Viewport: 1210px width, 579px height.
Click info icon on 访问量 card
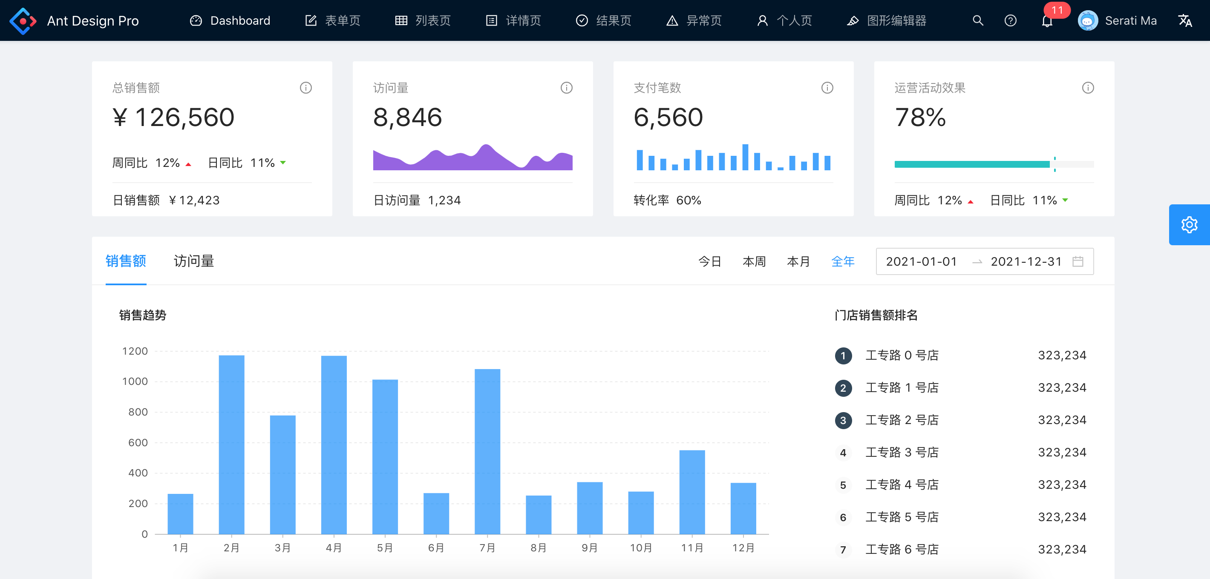pyautogui.click(x=567, y=88)
